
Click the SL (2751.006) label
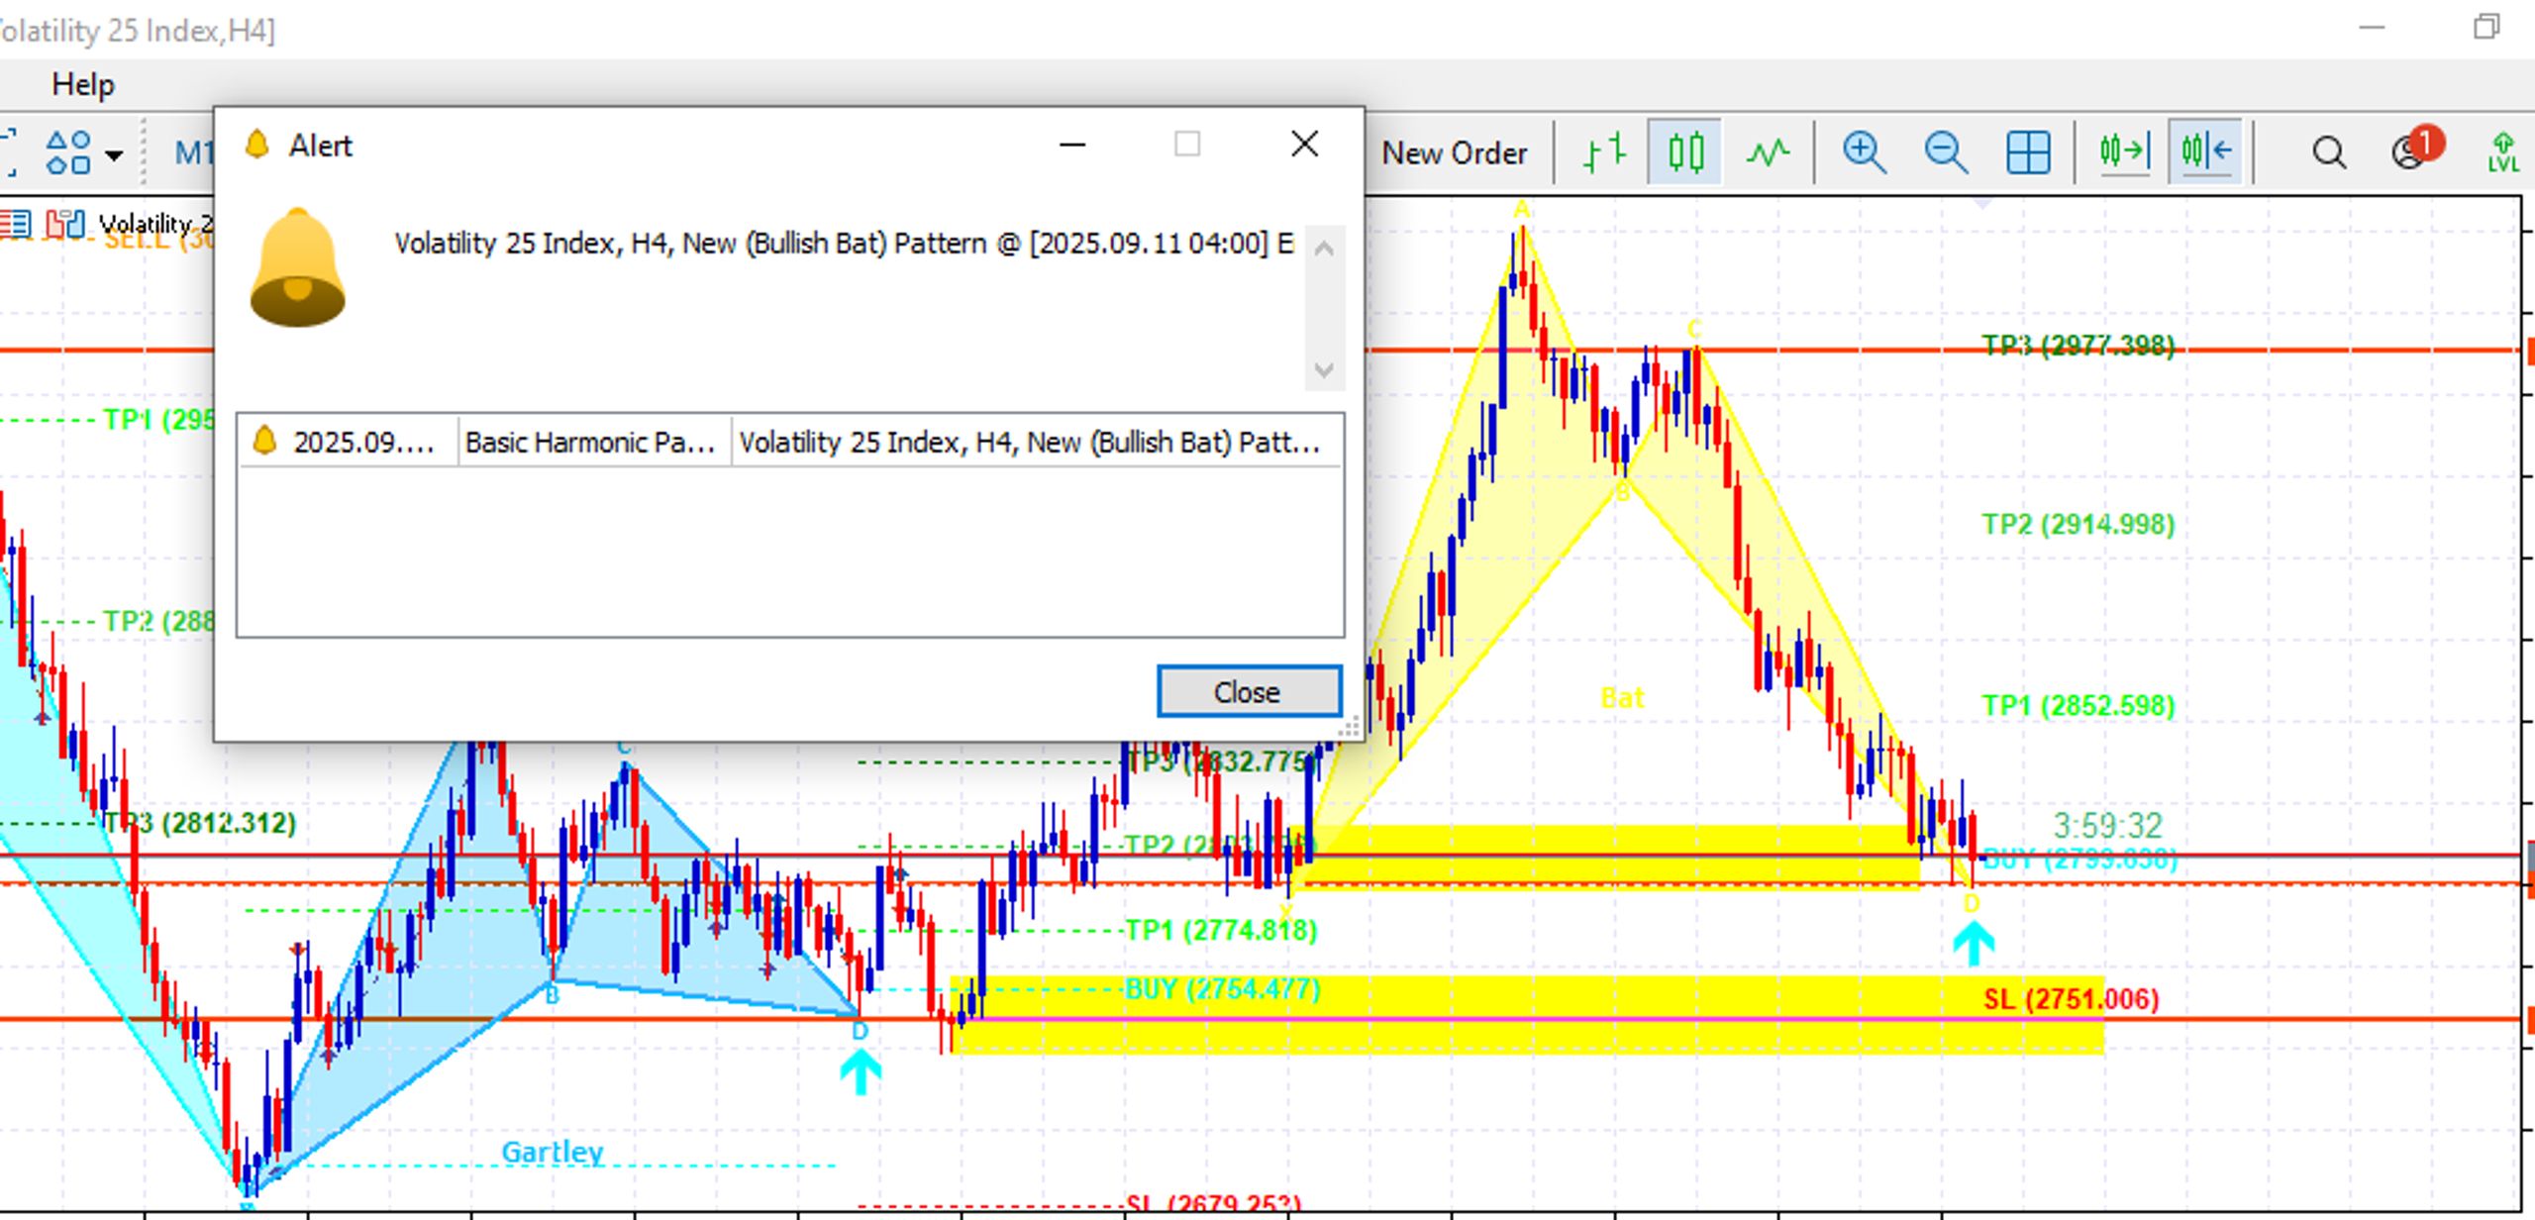click(x=2071, y=998)
